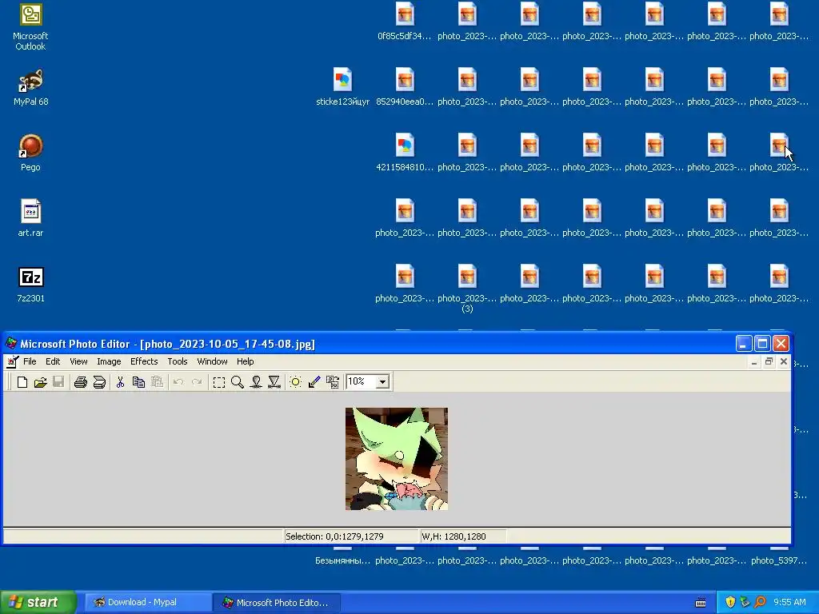Click the Redo arrow icon
Viewport: 819px width, 614px height.
(x=197, y=382)
